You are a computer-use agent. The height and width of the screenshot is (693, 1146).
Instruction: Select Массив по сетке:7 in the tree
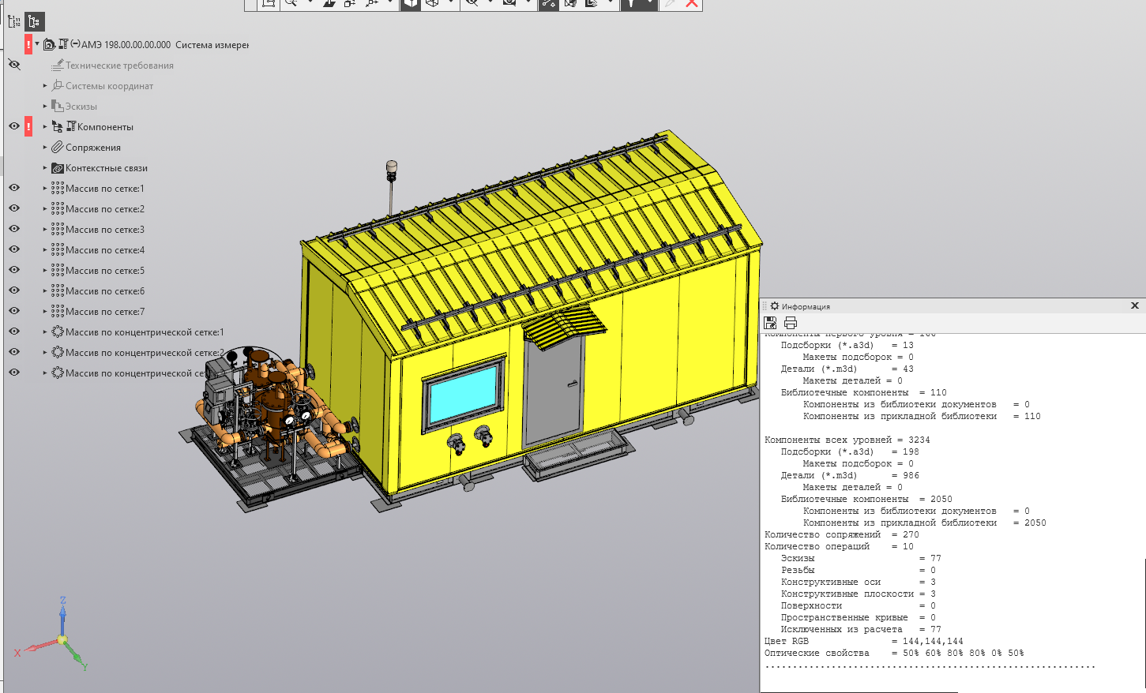click(104, 312)
